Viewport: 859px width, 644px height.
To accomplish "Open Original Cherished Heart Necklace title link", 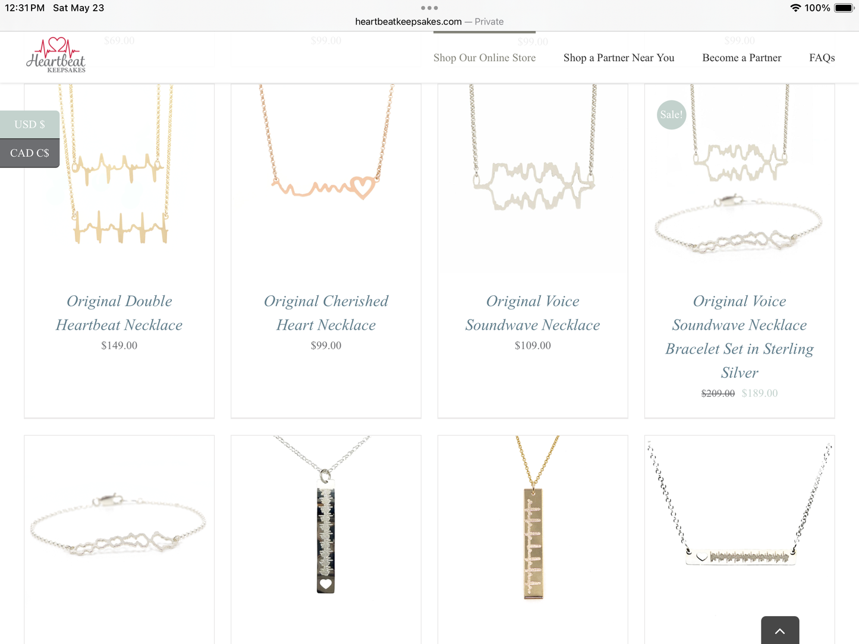I will (x=326, y=313).
